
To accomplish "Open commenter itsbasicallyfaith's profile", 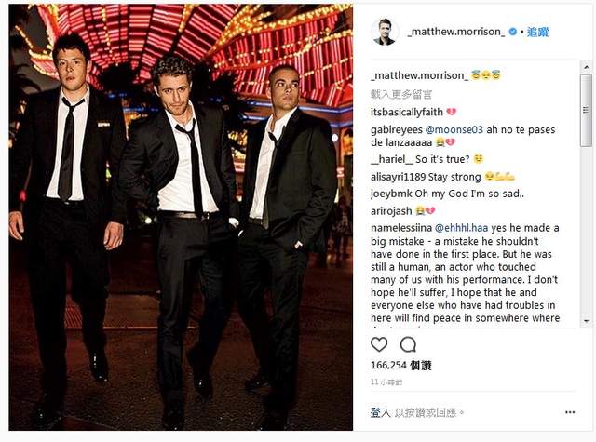I will pyautogui.click(x=407, y=112).
